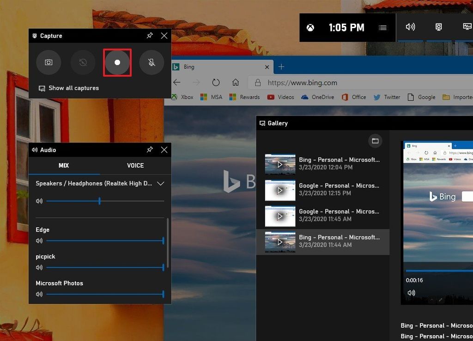The width and height of the screenshot is (473, 341).
Task: Open the Google bookmark
Action: click(x=421, y=97)
